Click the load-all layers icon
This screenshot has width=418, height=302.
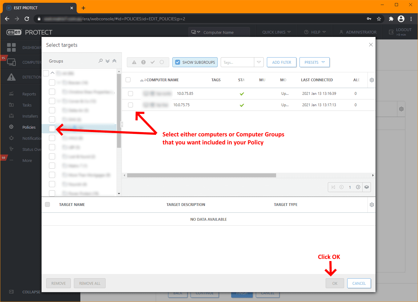click(367, 187)
